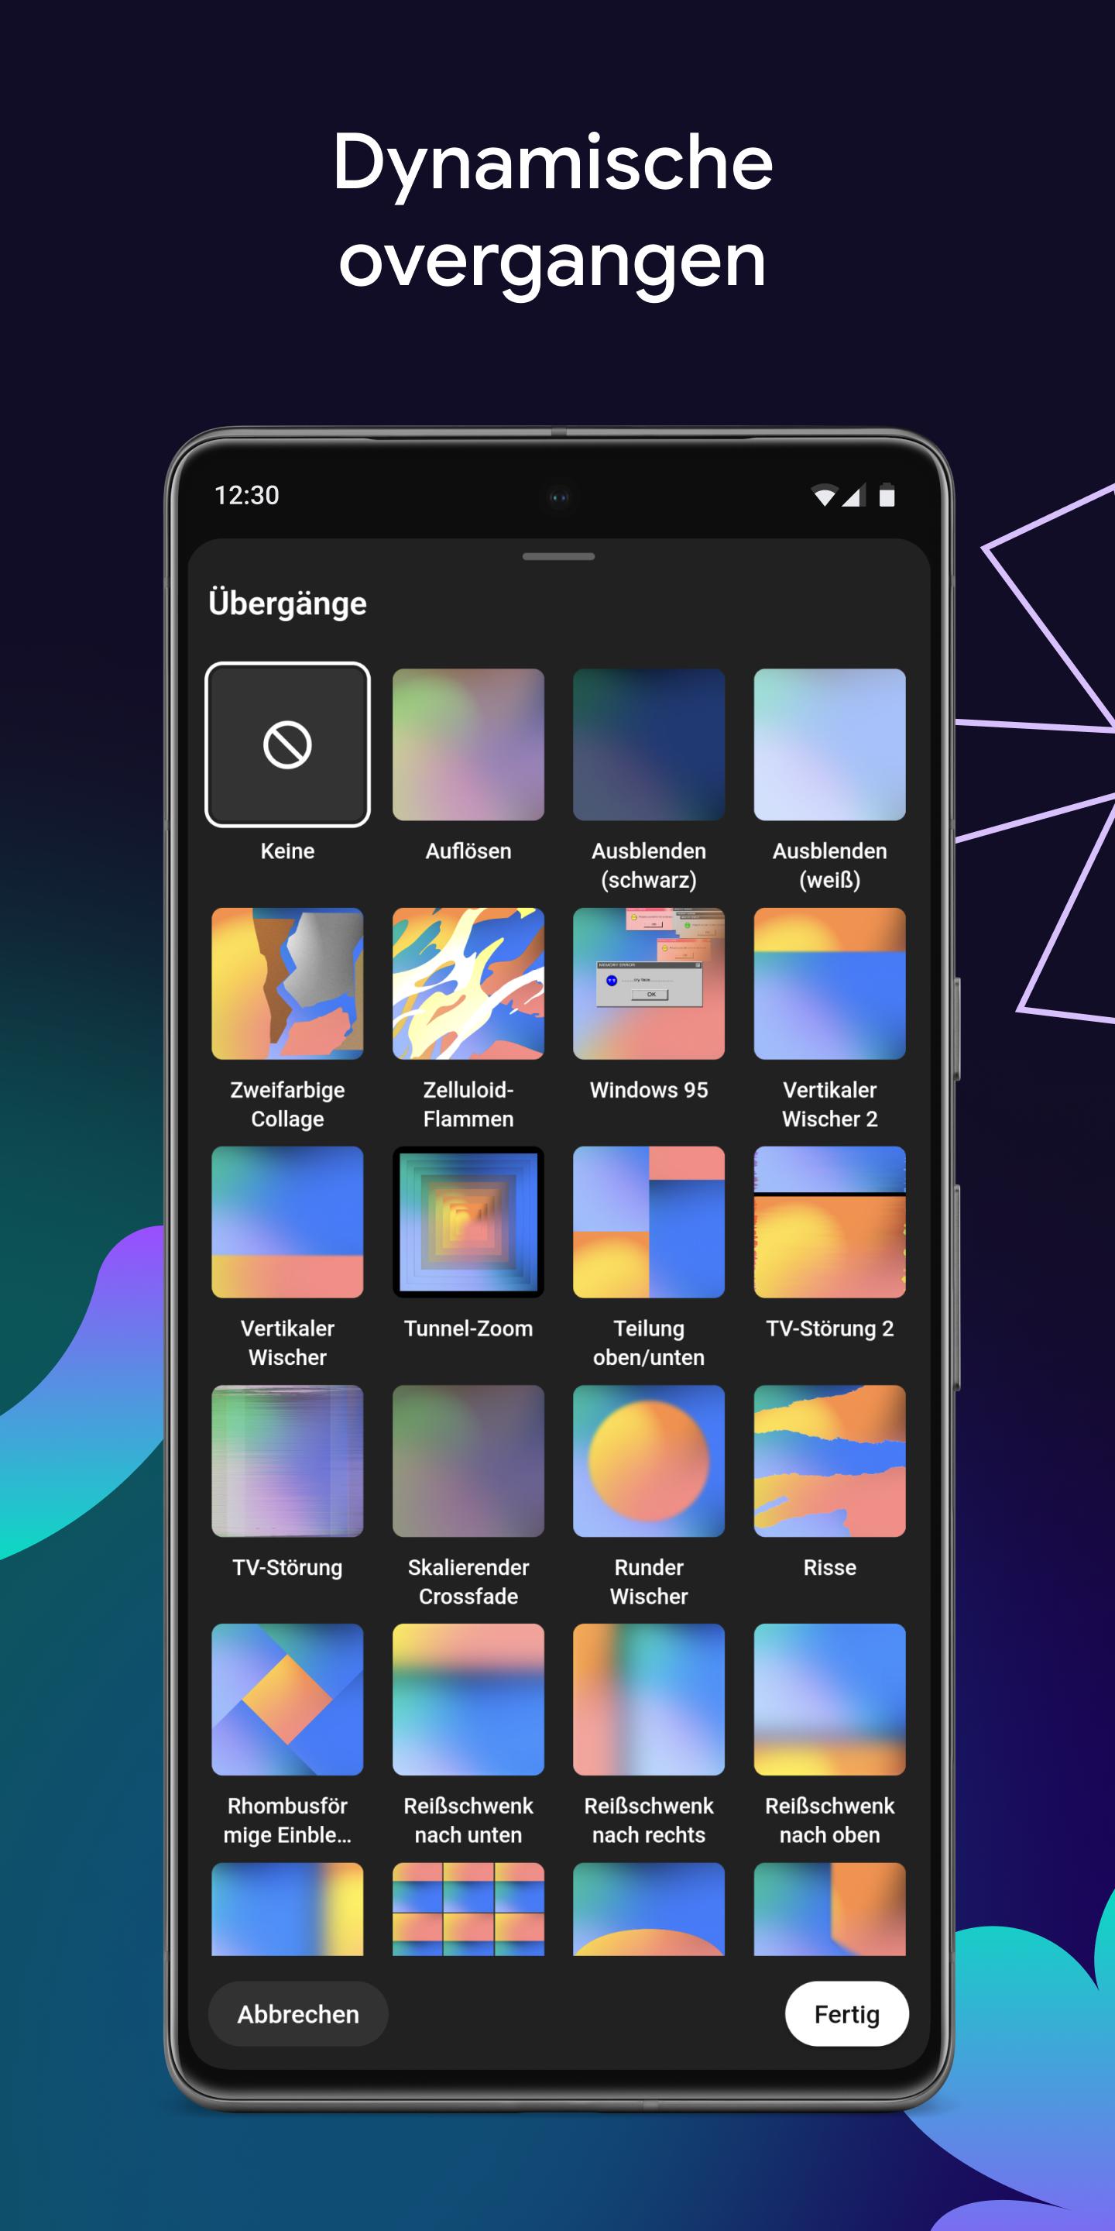This screenshot has width=1115, height=2231.
Task: Tap the bottom sheet drag handle
Action: (x=558, y=556)
